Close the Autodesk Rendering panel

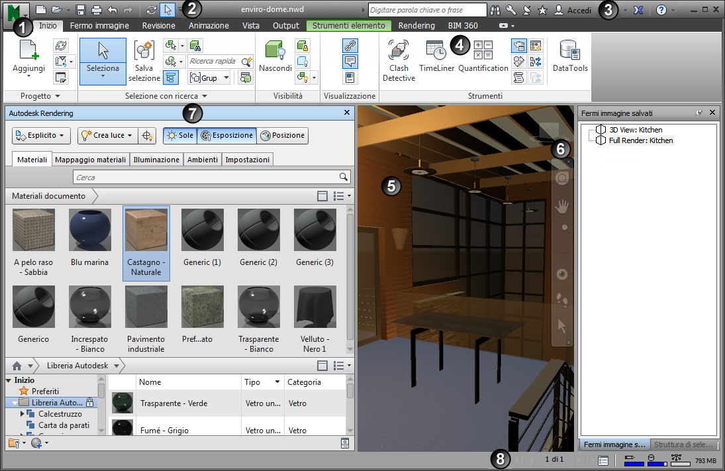(347, 113)
